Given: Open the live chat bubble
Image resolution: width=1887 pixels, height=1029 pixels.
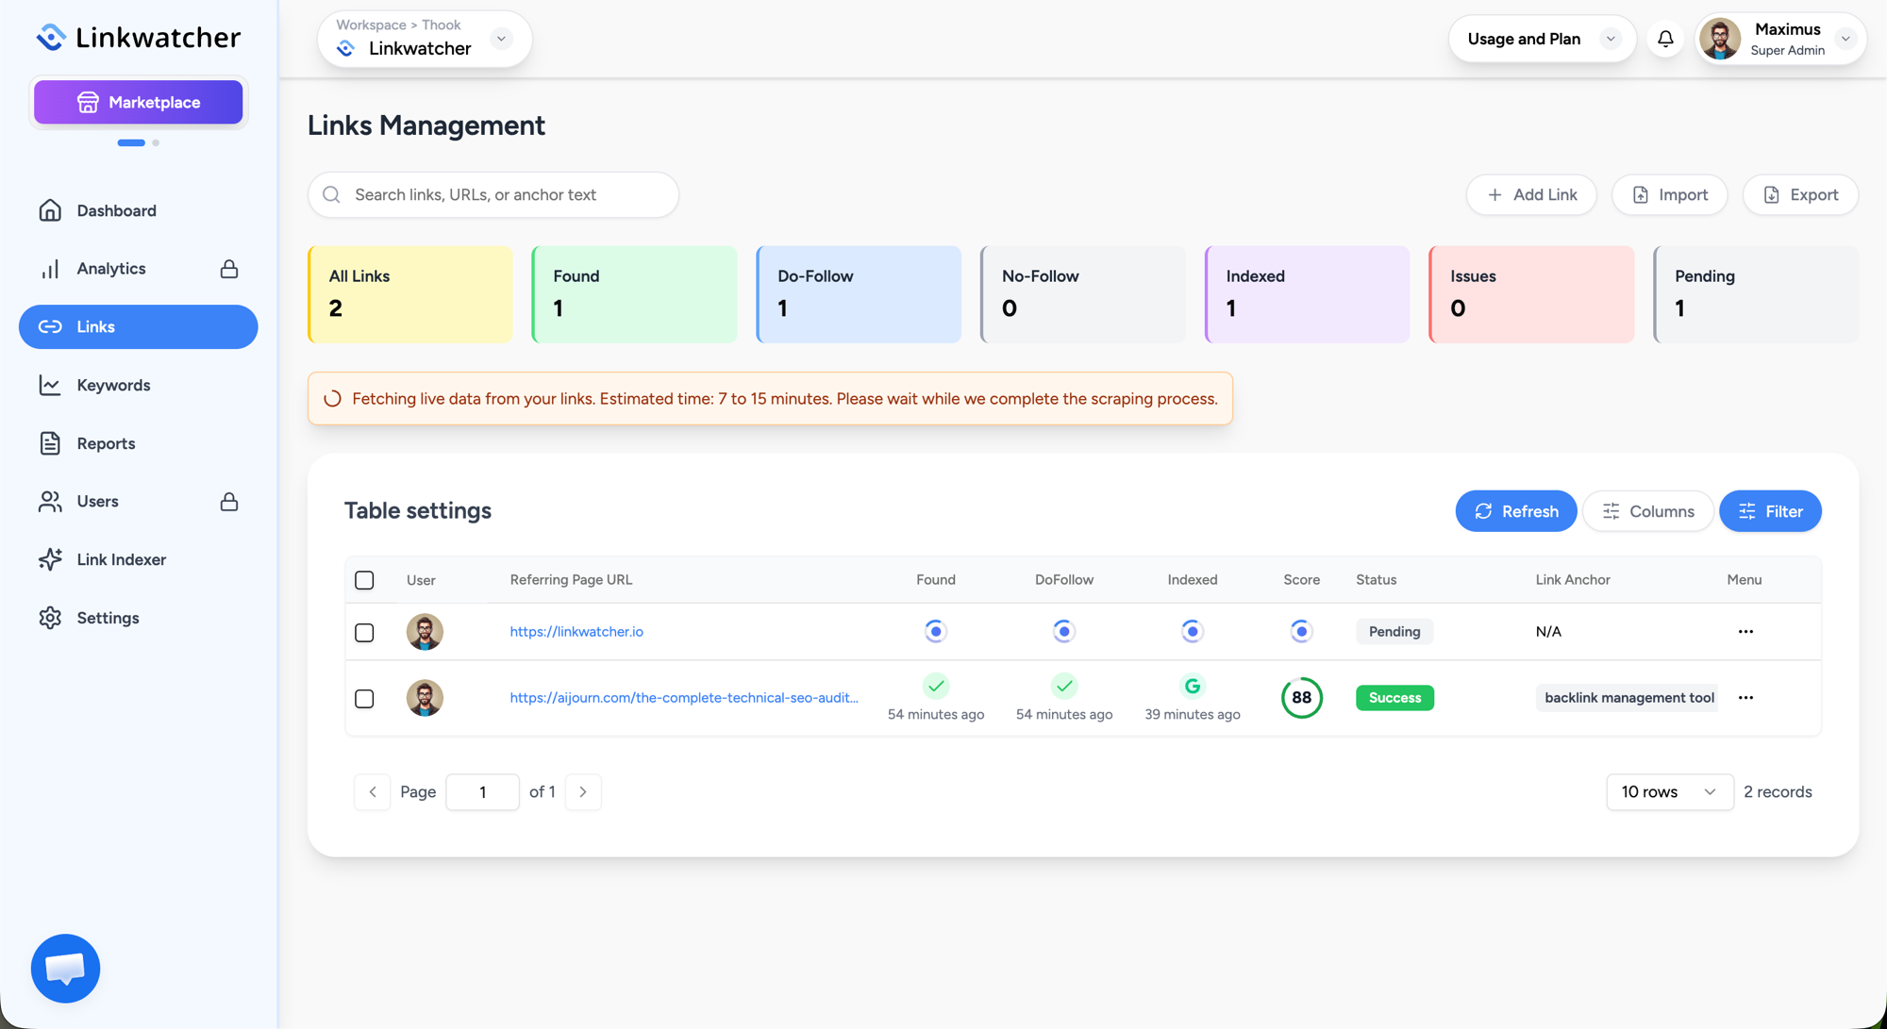Looking at the screenshot, I should [x=65, y=969].
